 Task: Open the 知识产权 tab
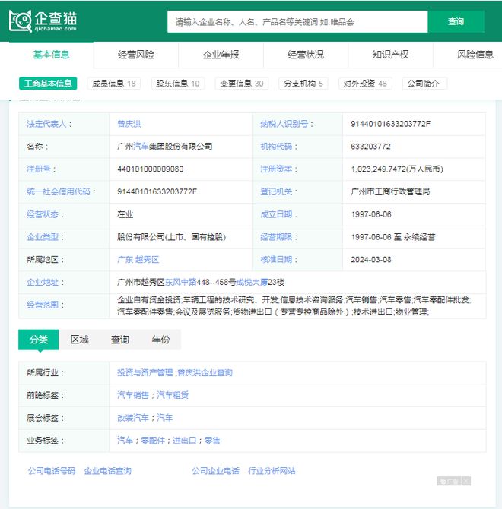coord(390,55)
